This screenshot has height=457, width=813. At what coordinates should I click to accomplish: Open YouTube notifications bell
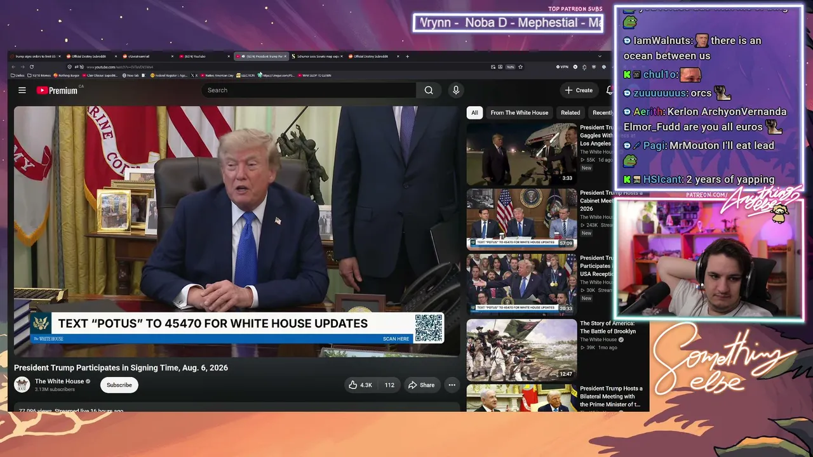point(609,90)
